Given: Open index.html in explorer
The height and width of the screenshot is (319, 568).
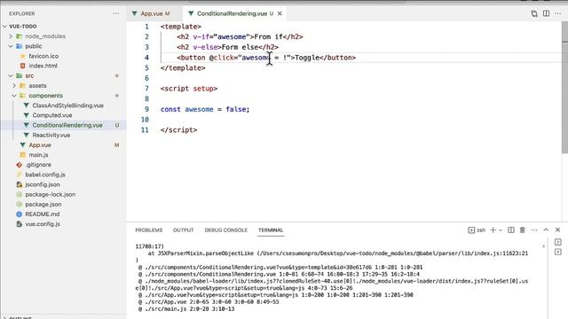Looking at the screenshot, I should (43, 66).
